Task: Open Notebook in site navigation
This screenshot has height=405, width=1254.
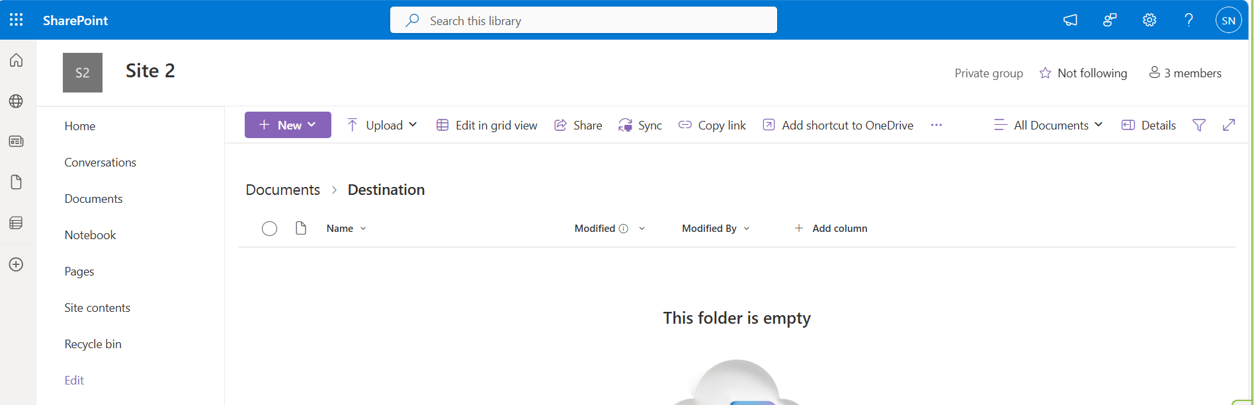Action: (90, 235)
